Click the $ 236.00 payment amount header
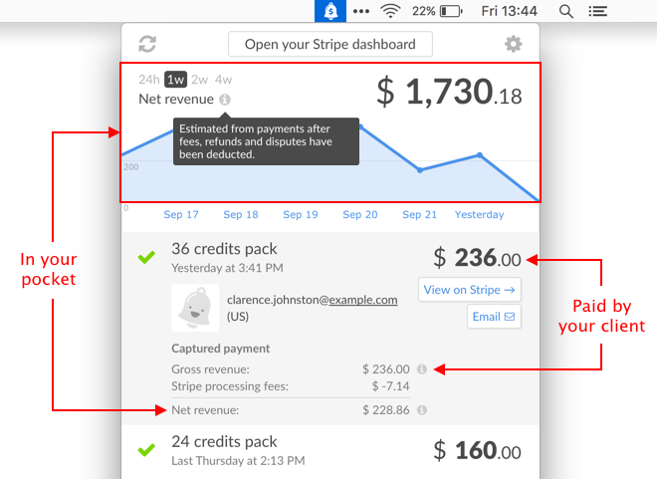Viewport: 657px width, 479px height. [477, 257]
